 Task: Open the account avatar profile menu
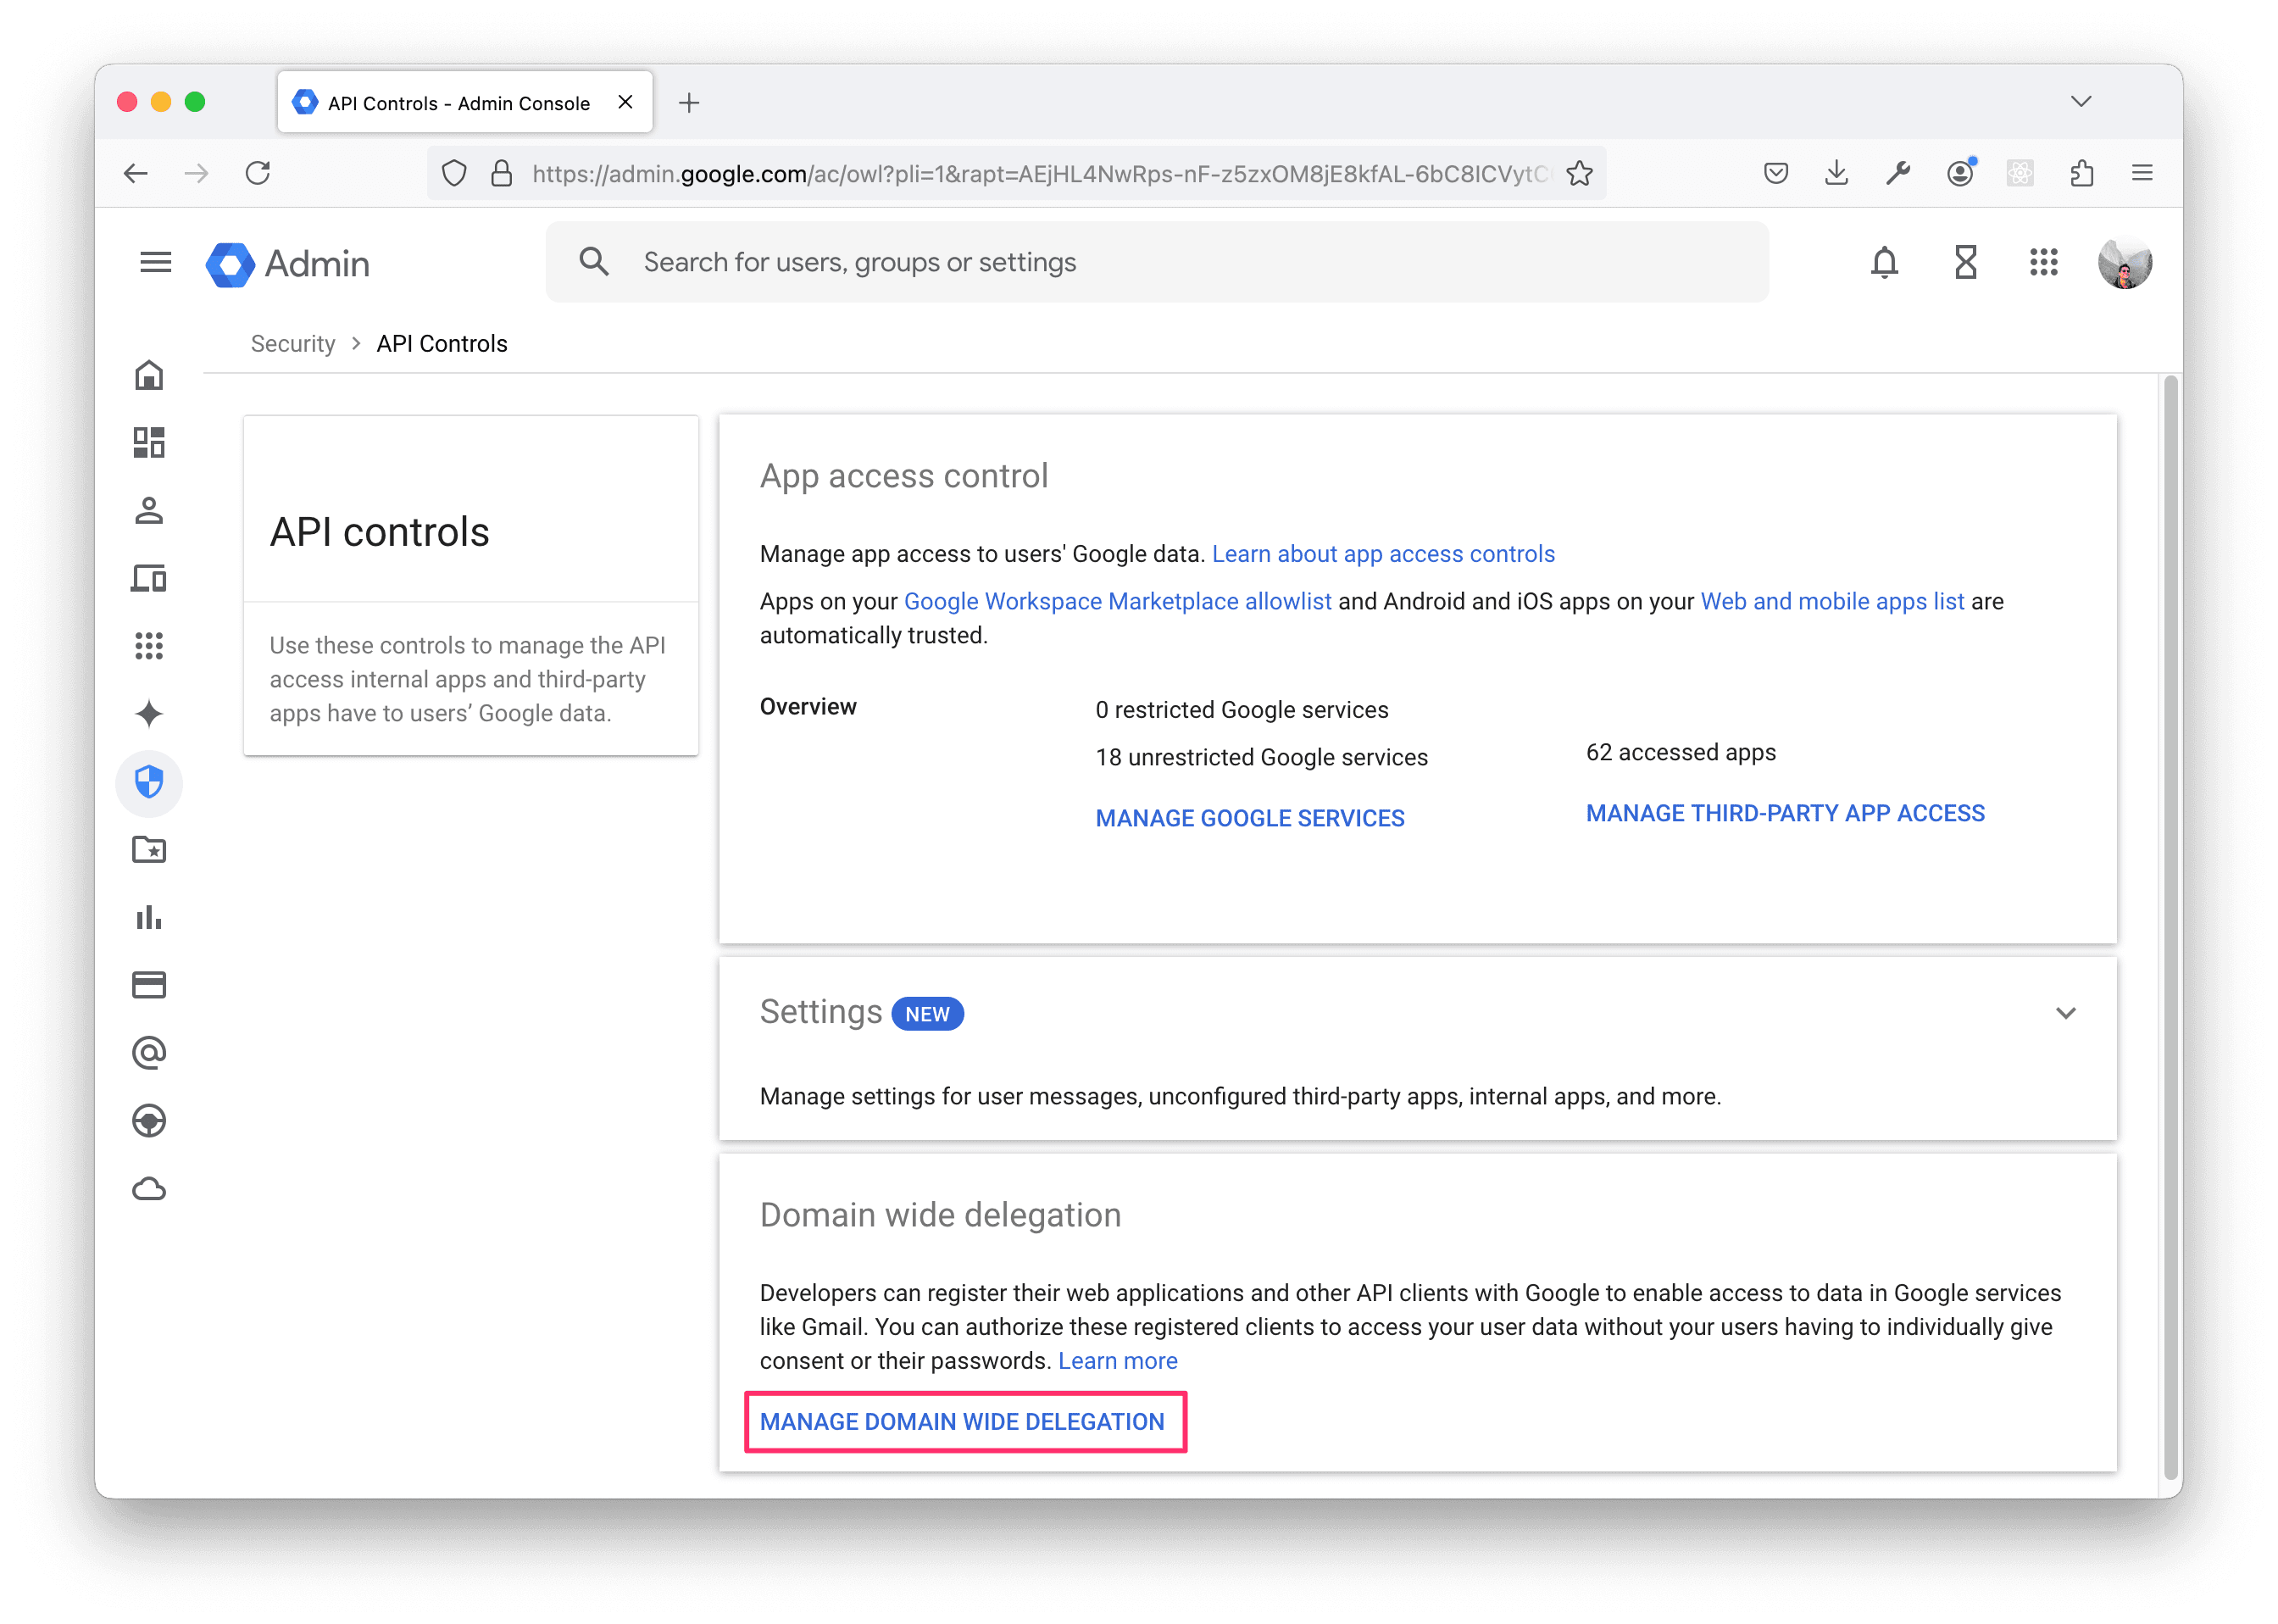2126,263
